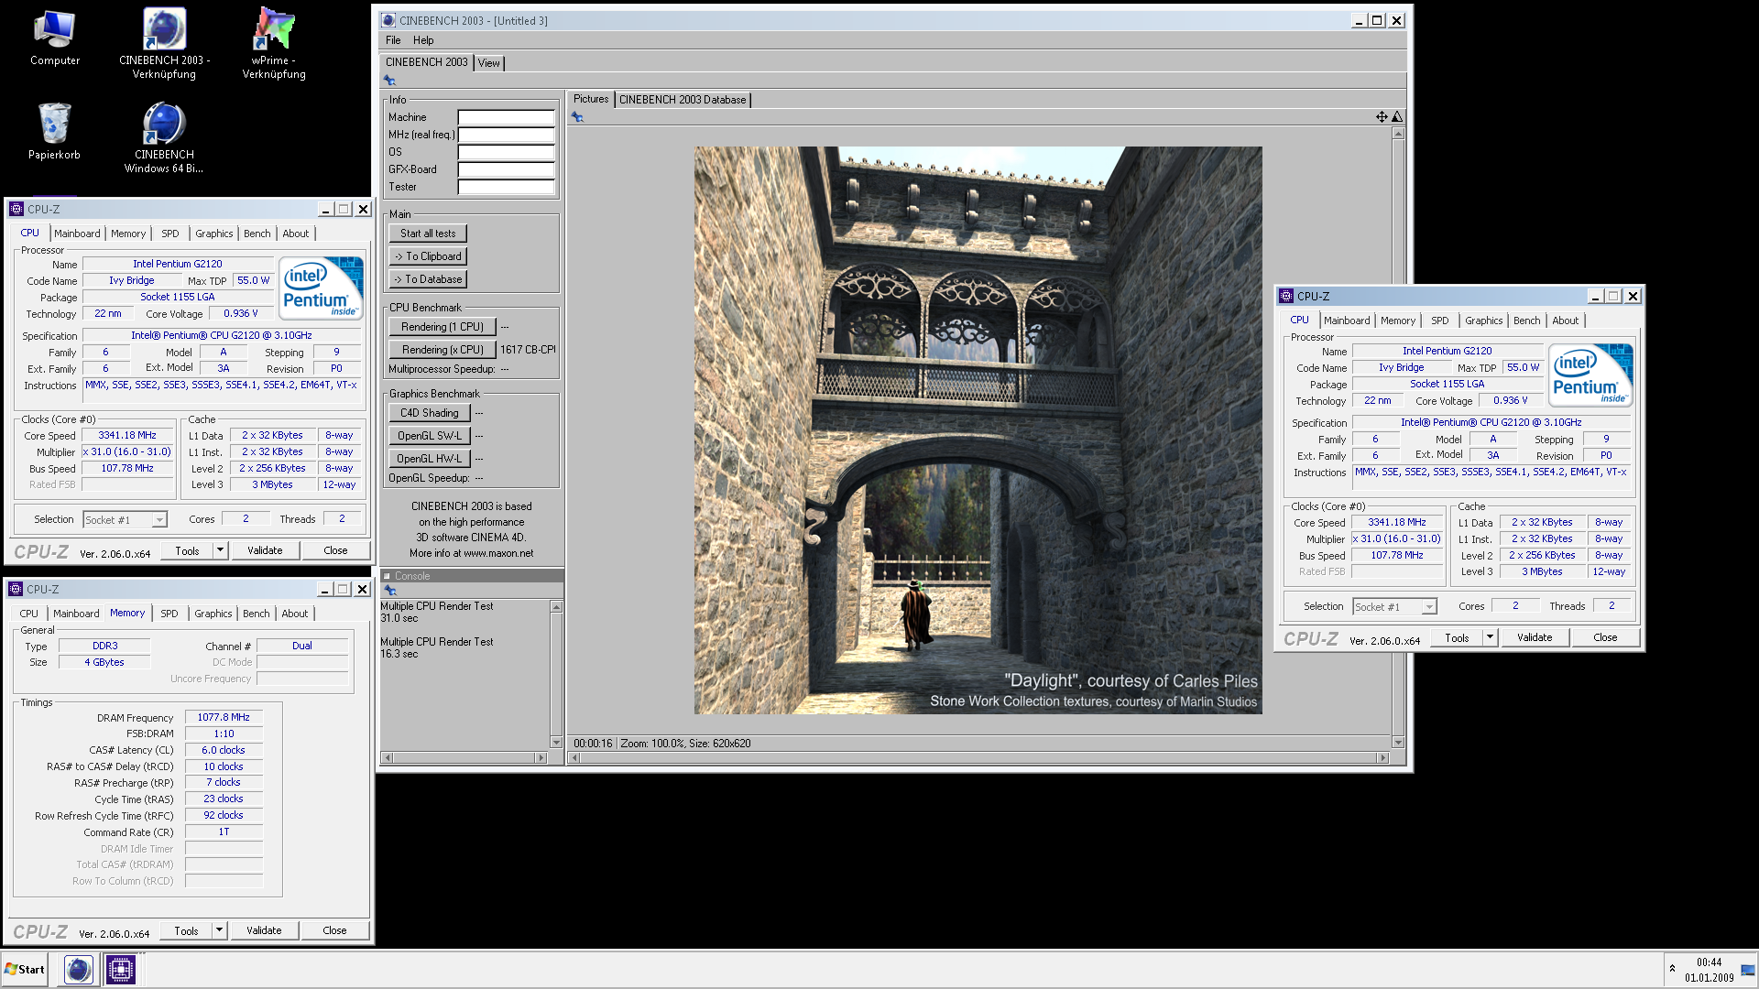Image resolution: width=1759 pixels, height=989 pixels.
Task: Click console scrollbar up arrow
Action: pos(556,606)
